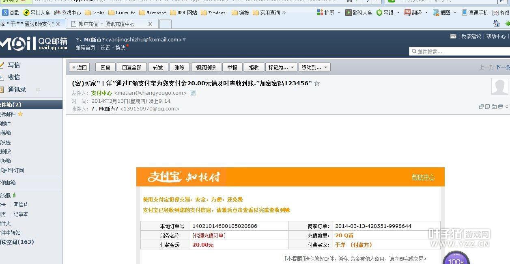510x264 pixels.
Task: Click the sender avatar placeholder
Action: pyautogui.click(x=499, y=87)
